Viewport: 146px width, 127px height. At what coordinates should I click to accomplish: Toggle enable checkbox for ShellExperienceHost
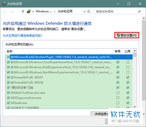8,67
